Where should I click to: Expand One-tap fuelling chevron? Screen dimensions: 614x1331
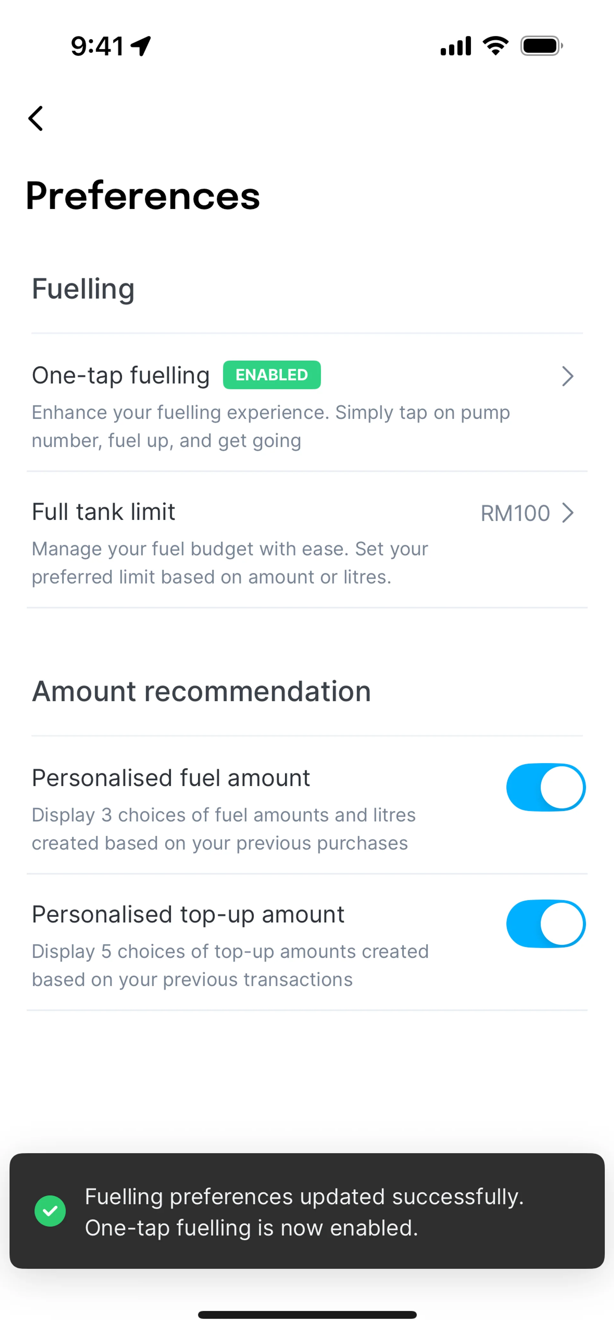point(568,376)
